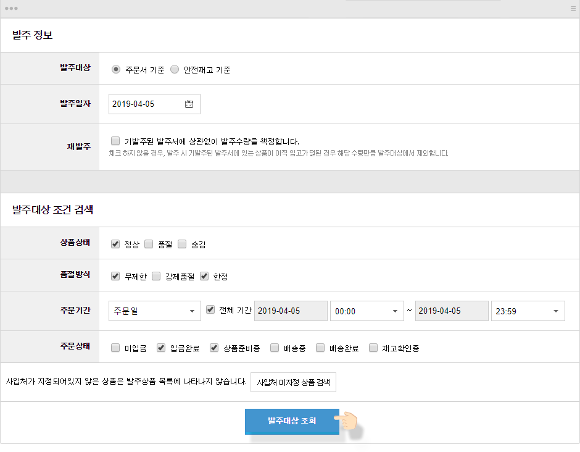Check the 재발주 기발주된 발주서 checkbox
The image size is (580, 452).
point(115,141)
